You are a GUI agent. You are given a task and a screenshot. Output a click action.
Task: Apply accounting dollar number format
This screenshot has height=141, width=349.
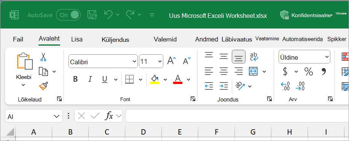pos(285,71)
